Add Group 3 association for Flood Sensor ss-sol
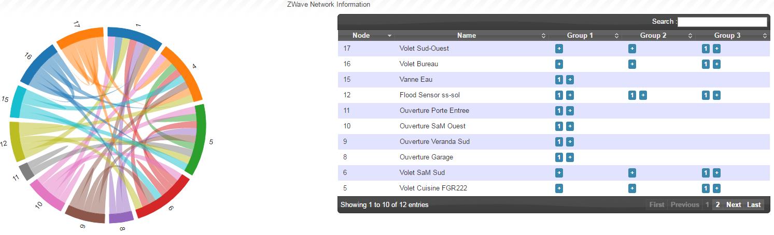This screenshot has height=235, width=774. coord(716,95)
